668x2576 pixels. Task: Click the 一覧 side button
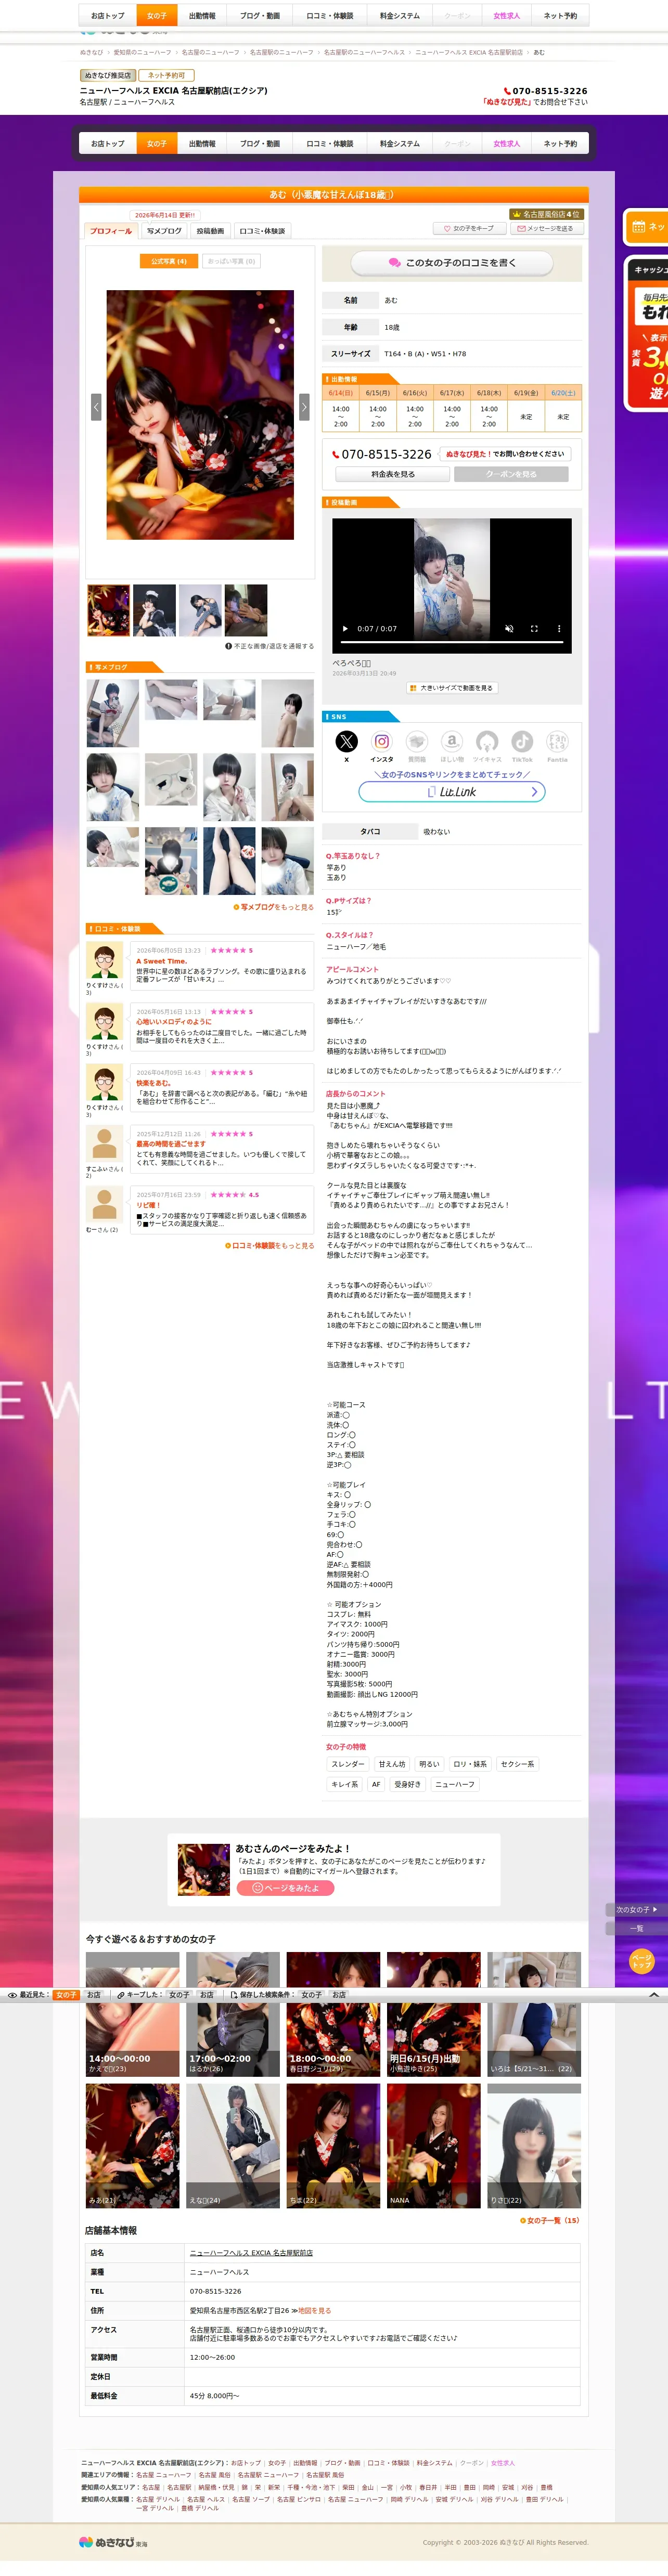point(636,1929)
